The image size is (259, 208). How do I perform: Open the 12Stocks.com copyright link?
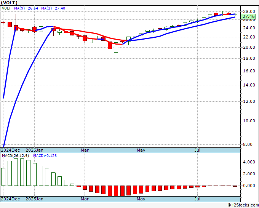tap(243, 205)
